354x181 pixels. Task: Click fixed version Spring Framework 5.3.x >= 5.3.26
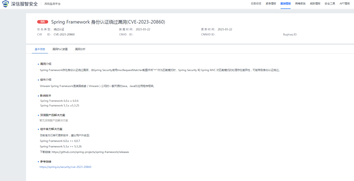point(61,146)
